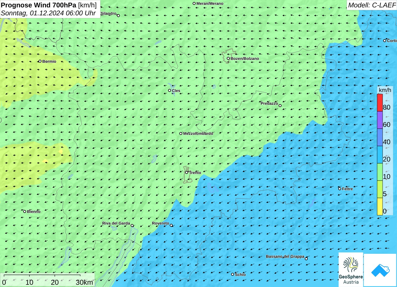Click the Schio location marker
397x287 pixels.
coord(233,274)
